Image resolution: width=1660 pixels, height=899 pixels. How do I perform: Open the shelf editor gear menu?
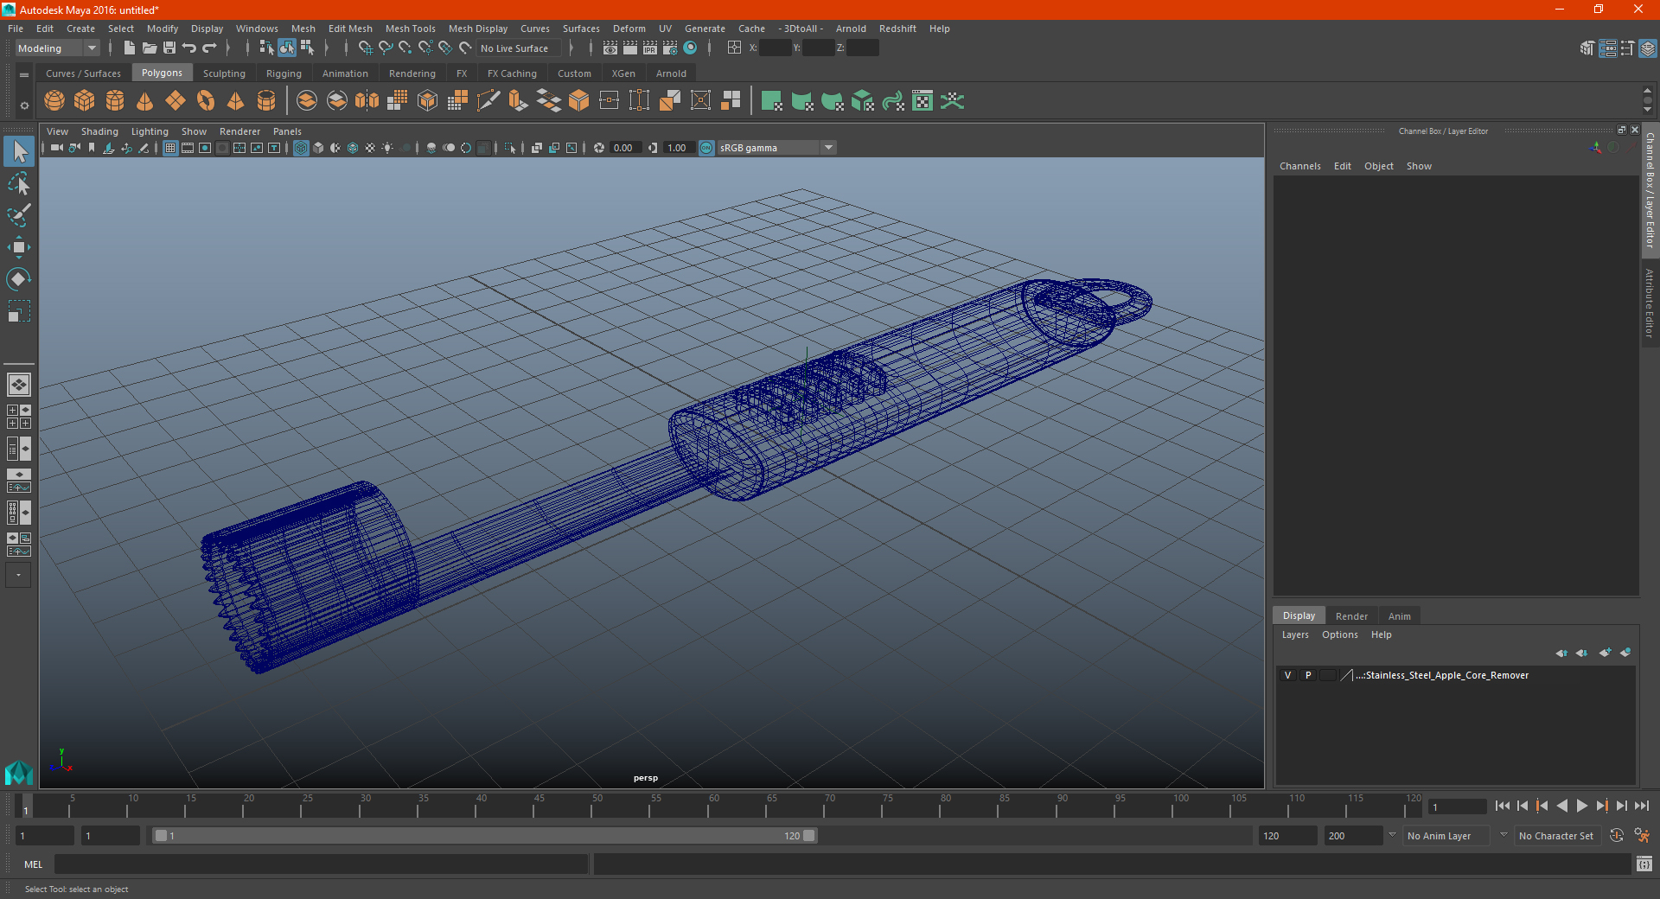(24, 106)
